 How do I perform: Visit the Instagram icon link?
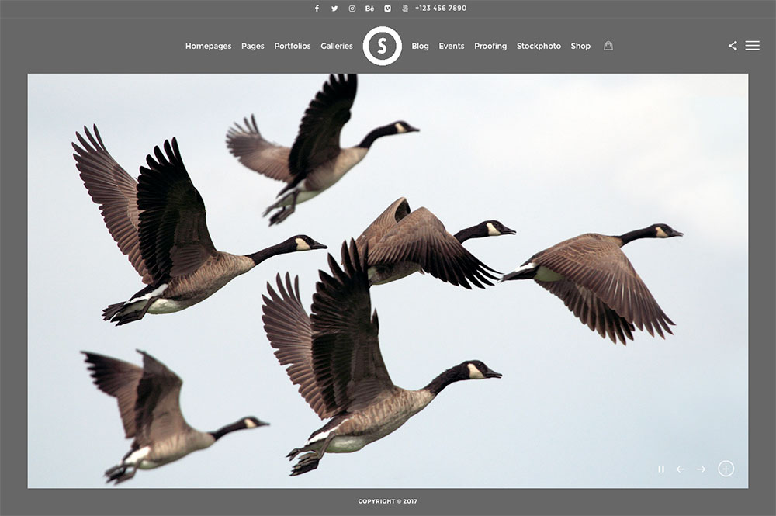click(x=352, y=9)
